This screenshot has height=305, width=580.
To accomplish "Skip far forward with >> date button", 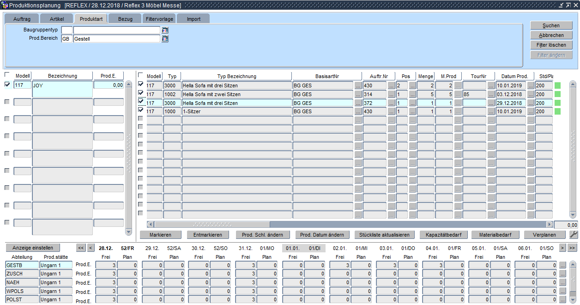I will click(572, 248).
